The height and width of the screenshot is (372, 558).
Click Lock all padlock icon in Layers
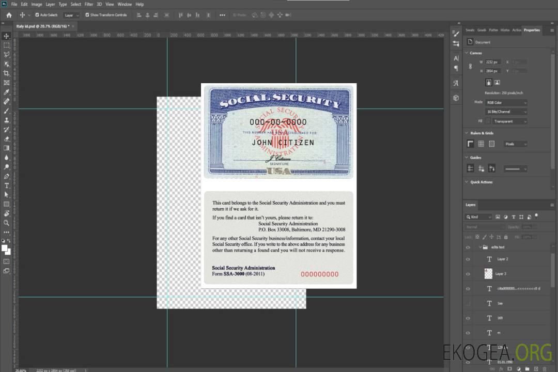click(506, 237)
